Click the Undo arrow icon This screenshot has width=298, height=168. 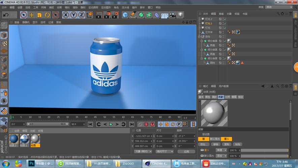(6, 15)
